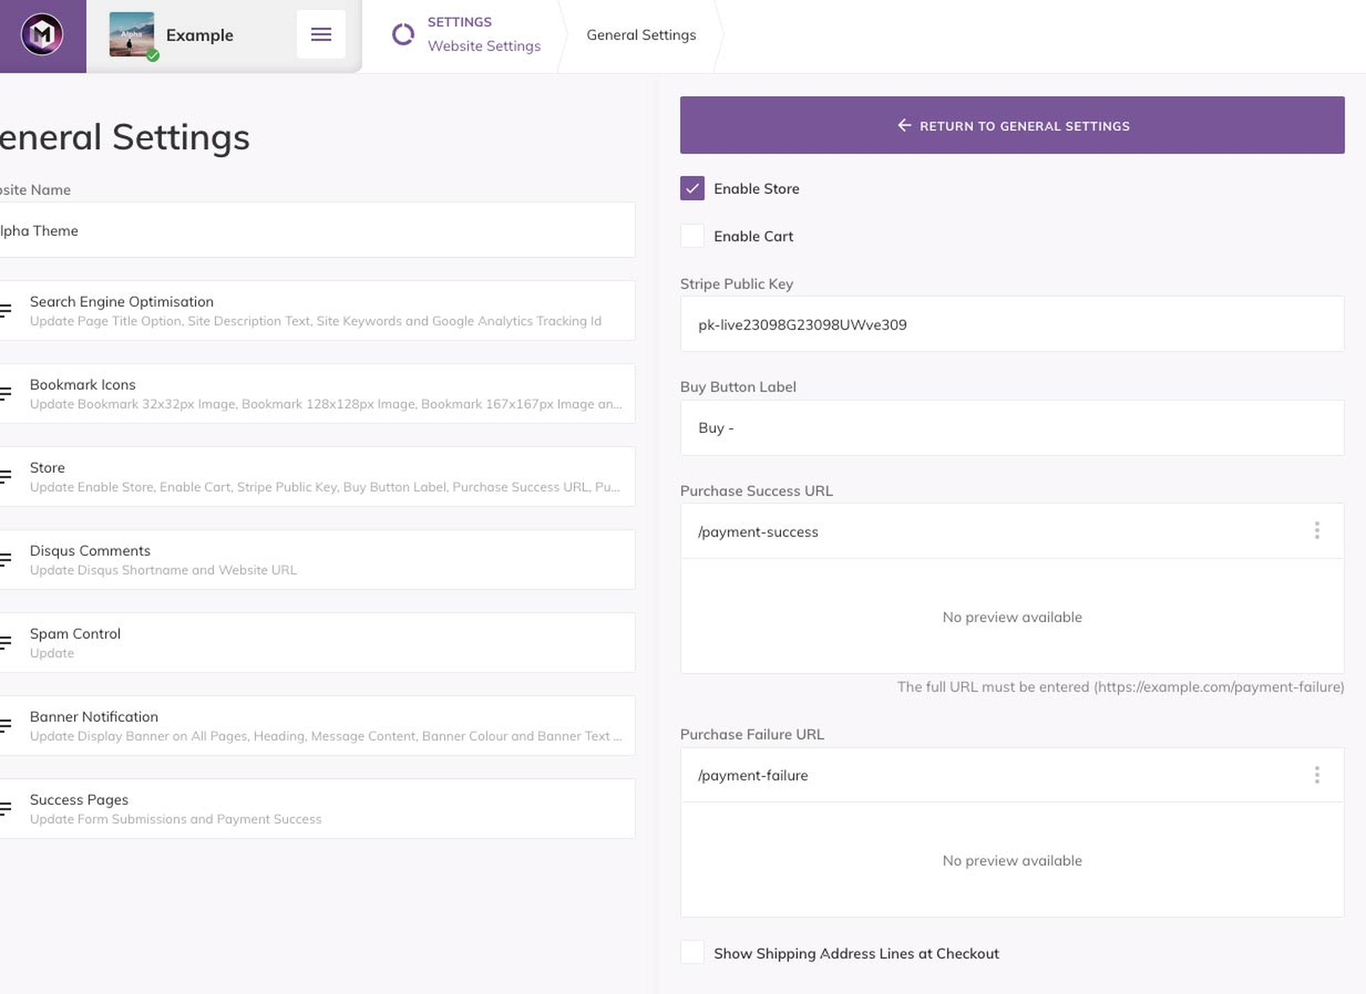Viewport: 1366px width, 994px height.
Task: Open the kebab menu for Purchase Success URL
Action: click(x=1317, y=530)
